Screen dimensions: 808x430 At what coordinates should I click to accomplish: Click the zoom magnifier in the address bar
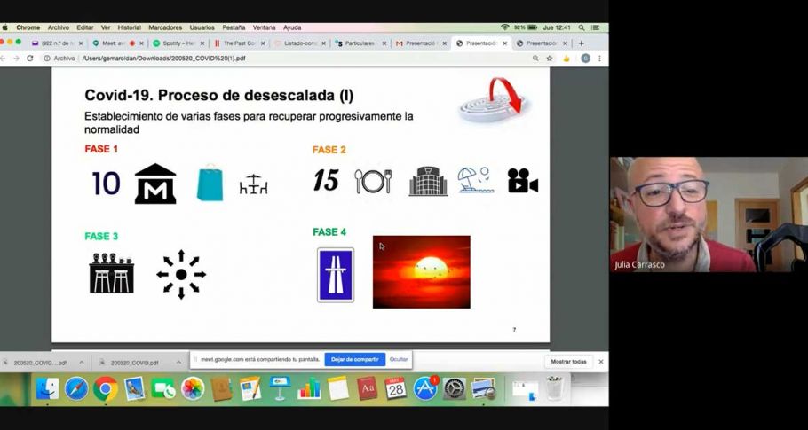click(536, 59)
